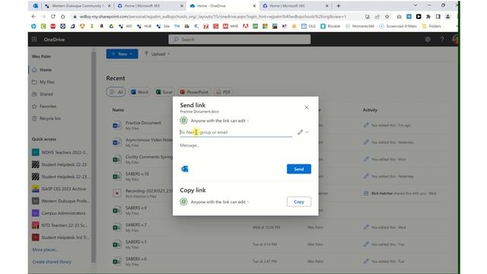Click the SABERS v.9 Excel file icon
The width and height of the screenshot is (487, 274).
coord(116,210)
